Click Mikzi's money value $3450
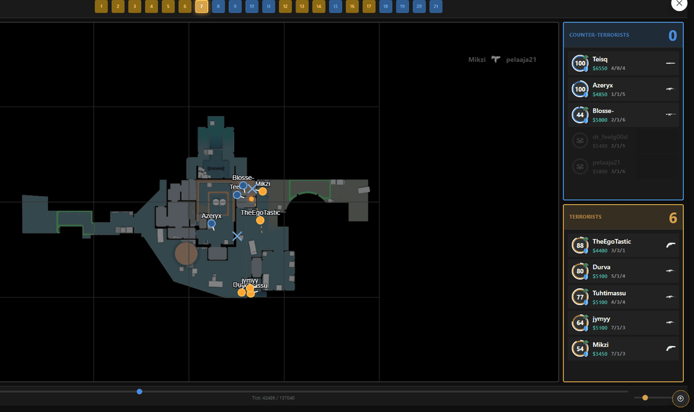 [x=600, y=354]
